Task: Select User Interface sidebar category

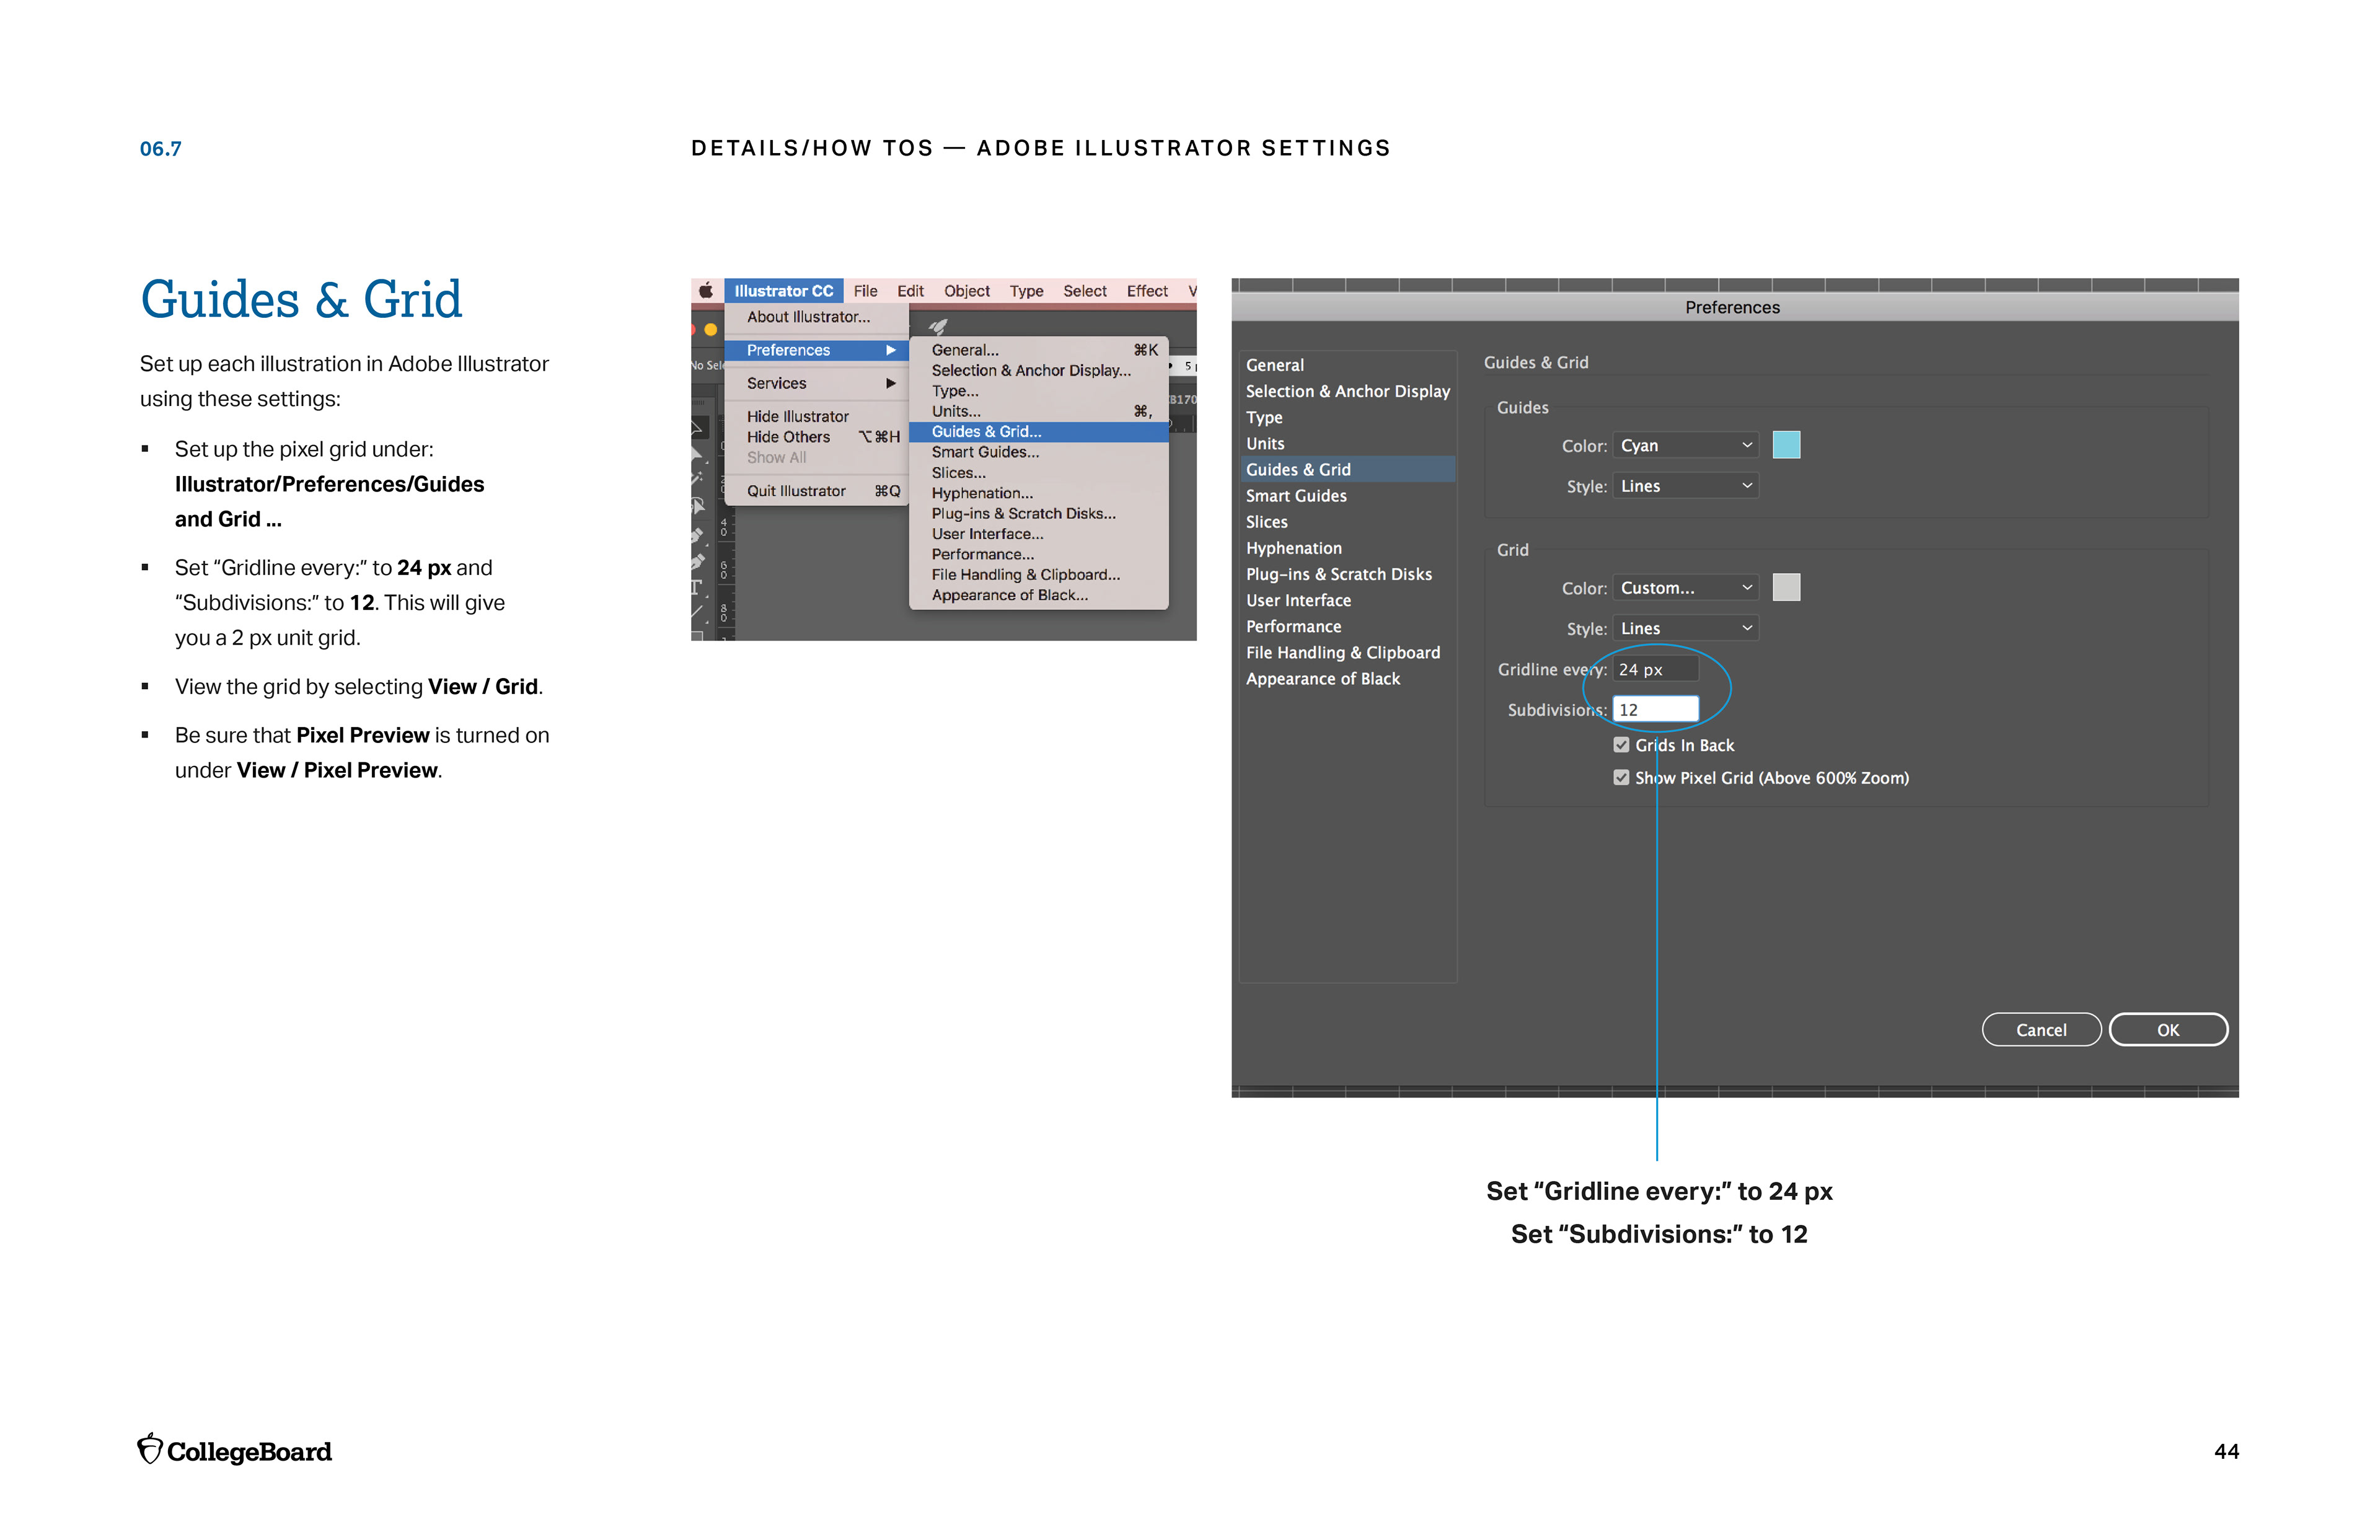Action: [1348, 600]
